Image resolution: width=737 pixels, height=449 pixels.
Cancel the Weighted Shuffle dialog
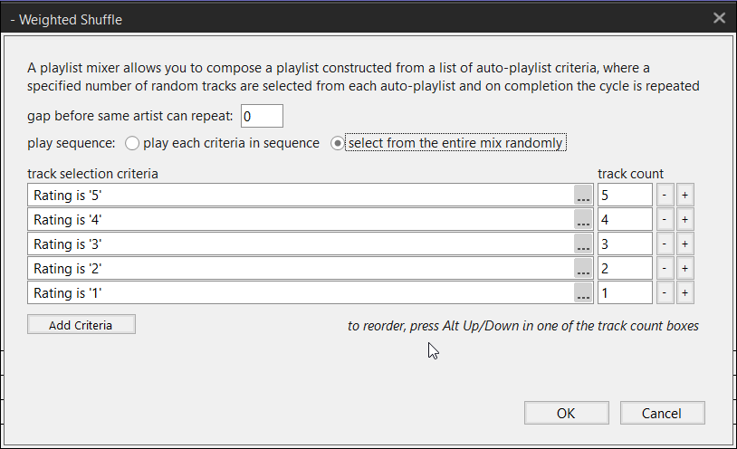[x=661, y=413]
